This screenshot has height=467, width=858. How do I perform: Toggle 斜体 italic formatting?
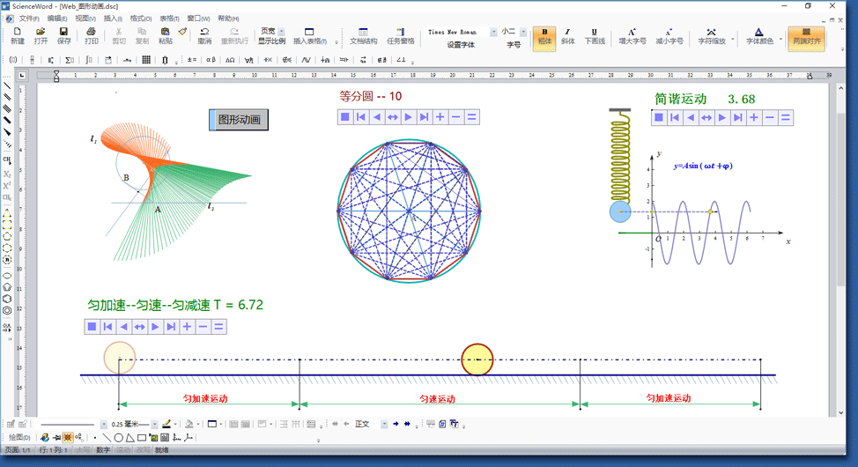coord(568,35)
